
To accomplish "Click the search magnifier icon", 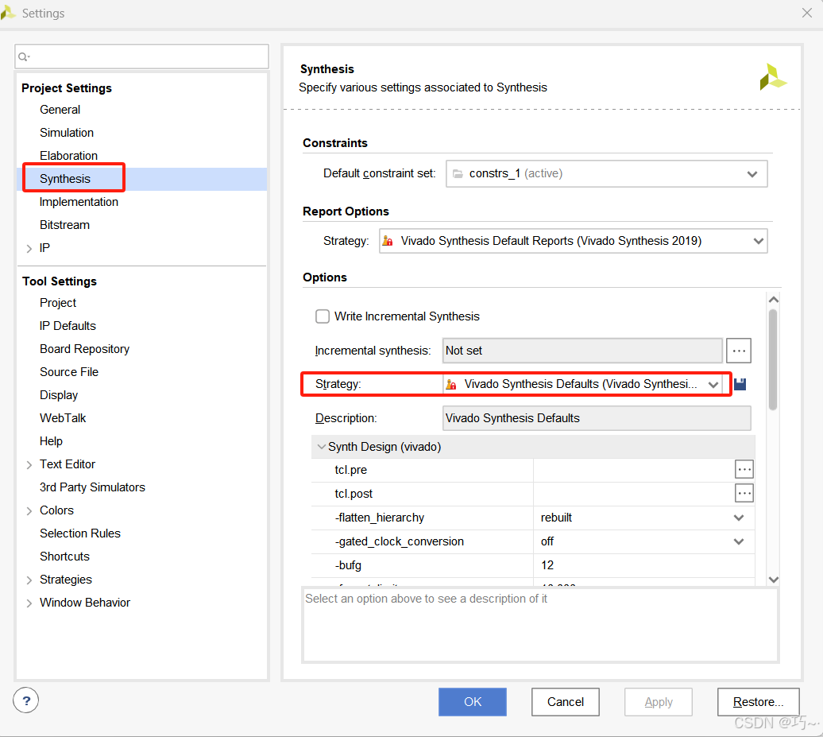I will pos(23,56).
